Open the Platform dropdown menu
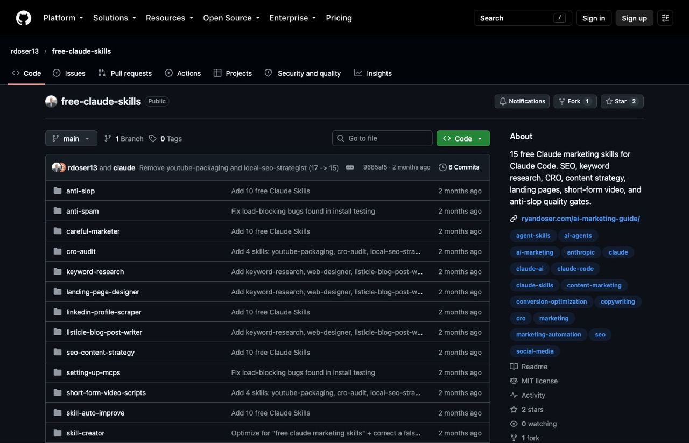This screenshot has width=689, height=443. click(64, 18)
